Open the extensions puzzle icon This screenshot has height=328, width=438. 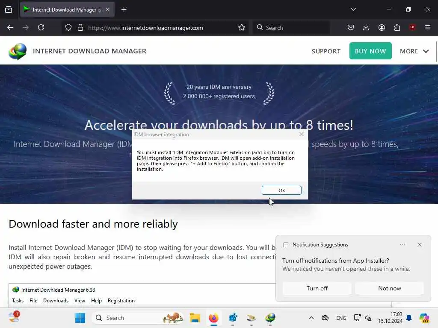click(397, 27)
